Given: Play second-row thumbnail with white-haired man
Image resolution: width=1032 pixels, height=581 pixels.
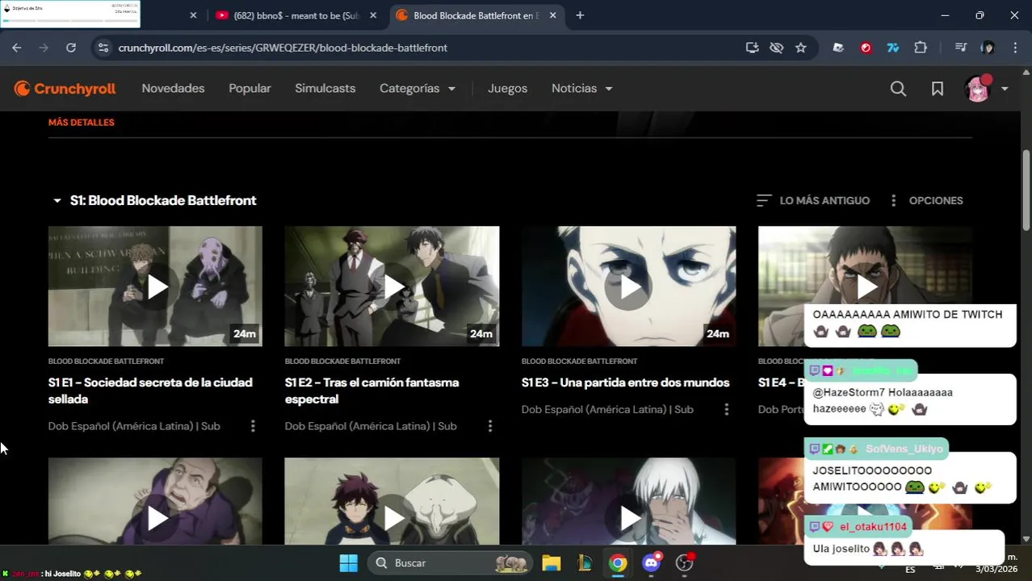Looking at the screenshot, I should pos(628,501).
